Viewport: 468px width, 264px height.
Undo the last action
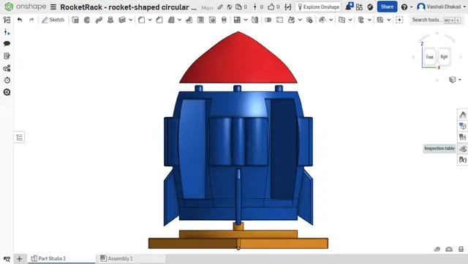coord(20,20)
